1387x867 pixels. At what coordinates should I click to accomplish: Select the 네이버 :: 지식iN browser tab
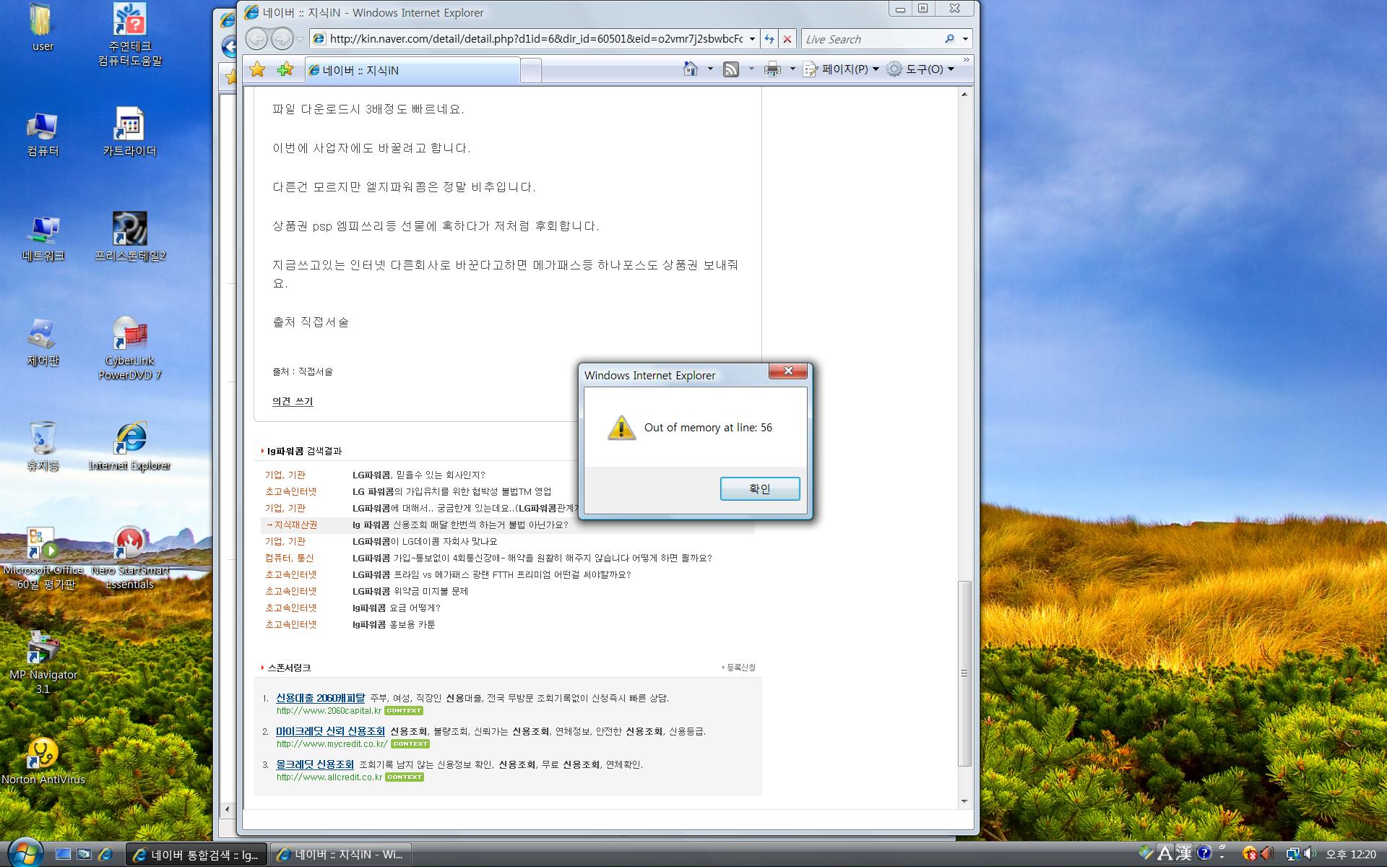pos(412,70)
